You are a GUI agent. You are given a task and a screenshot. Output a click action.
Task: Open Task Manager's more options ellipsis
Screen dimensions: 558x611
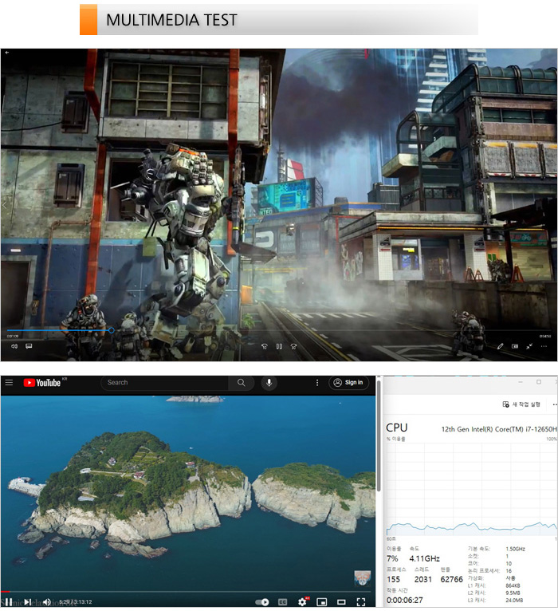point(555,404)
